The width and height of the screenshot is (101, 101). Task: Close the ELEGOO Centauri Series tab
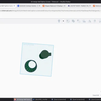coord(39,6)
